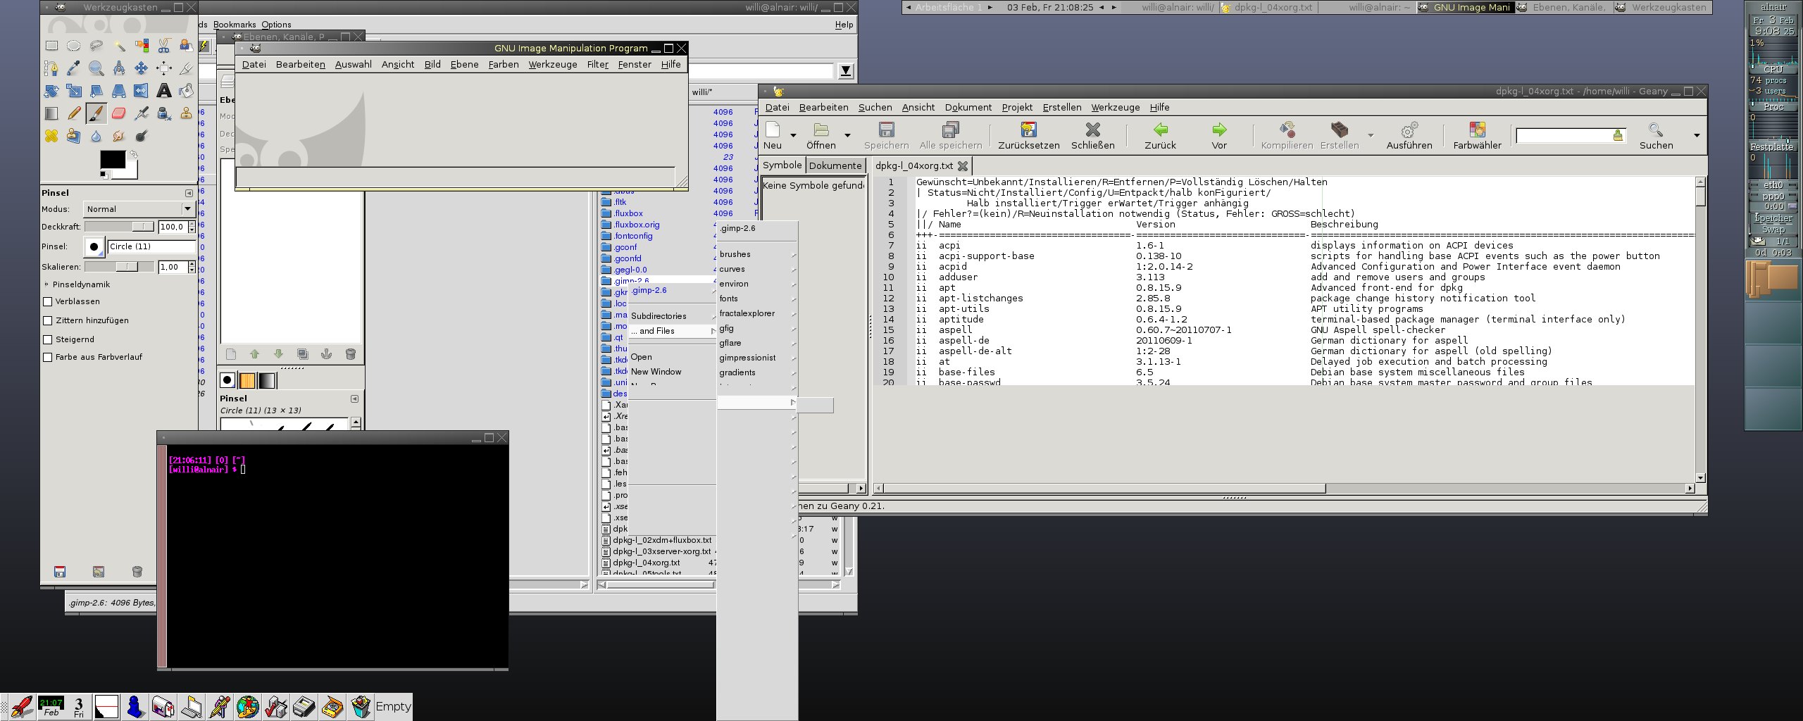Select the Airbrush tool
Viewport: 1803px width, 721px height.
(x=142, y=113)
